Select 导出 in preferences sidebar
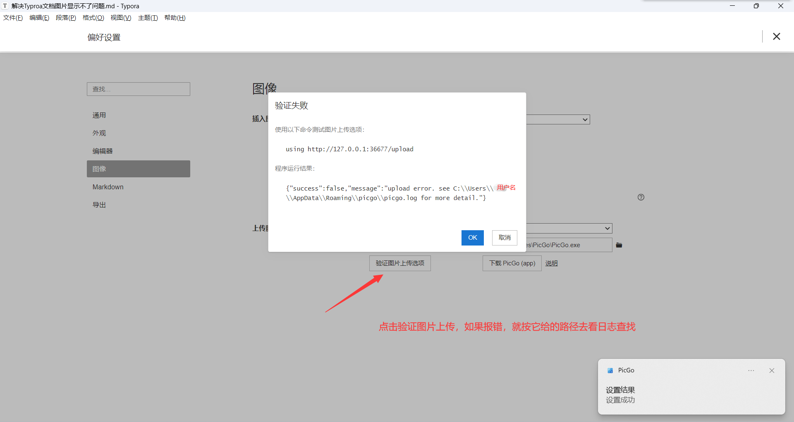This screenshot has width=794, height=422. 139,205
